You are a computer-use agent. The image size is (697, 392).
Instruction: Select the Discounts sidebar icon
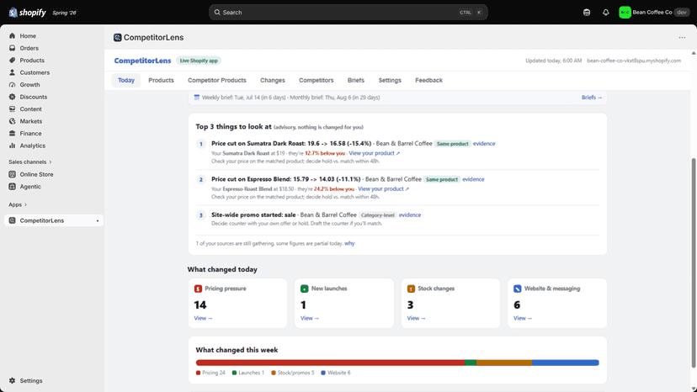click(x=12, y=97)
